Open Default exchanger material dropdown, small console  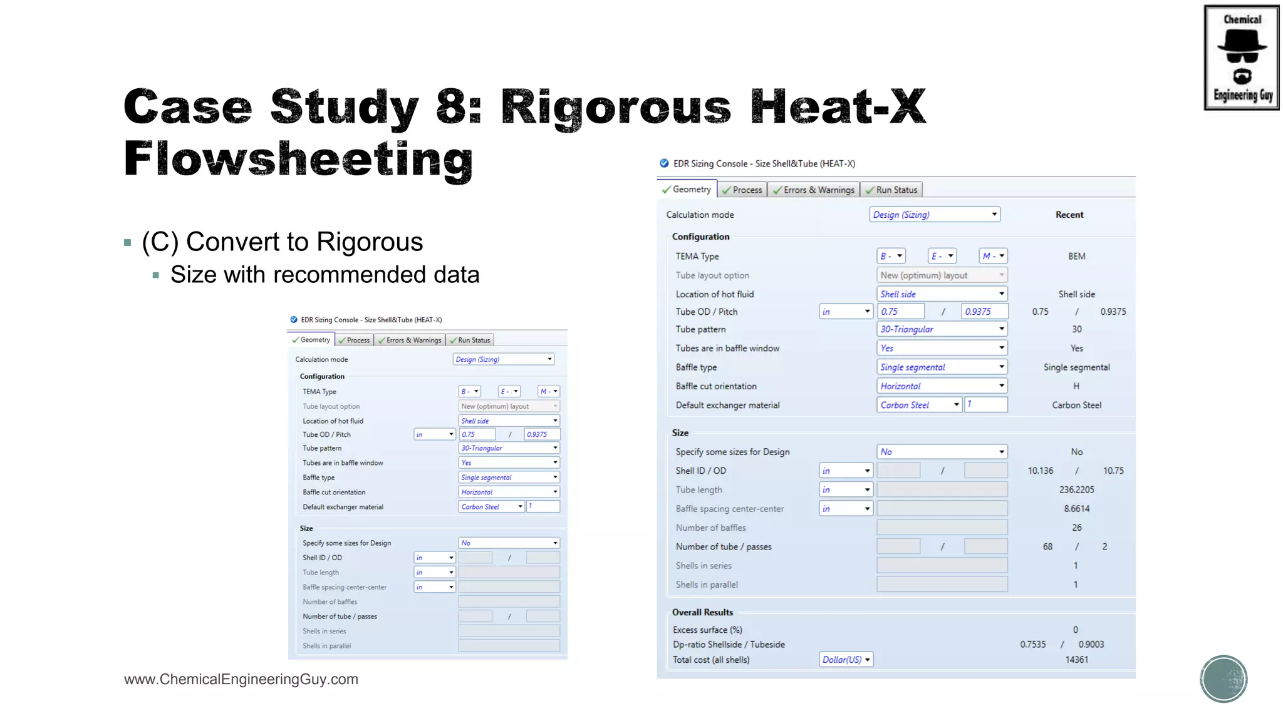tap(492, 507)
